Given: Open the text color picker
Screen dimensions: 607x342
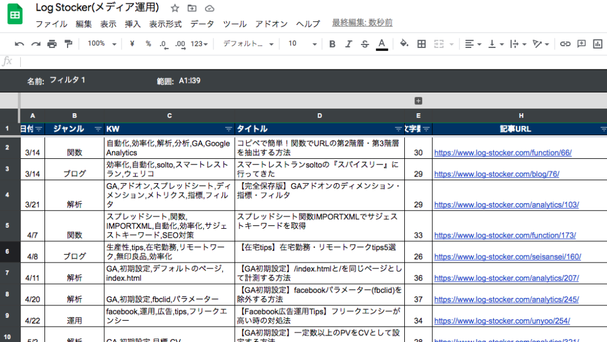Looking at the screenshot, I should coord(381,43).
